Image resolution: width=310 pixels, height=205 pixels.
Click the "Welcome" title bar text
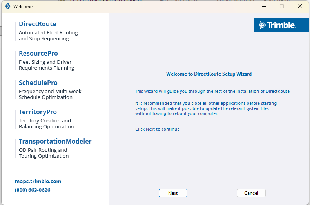[x=23, y=7]
